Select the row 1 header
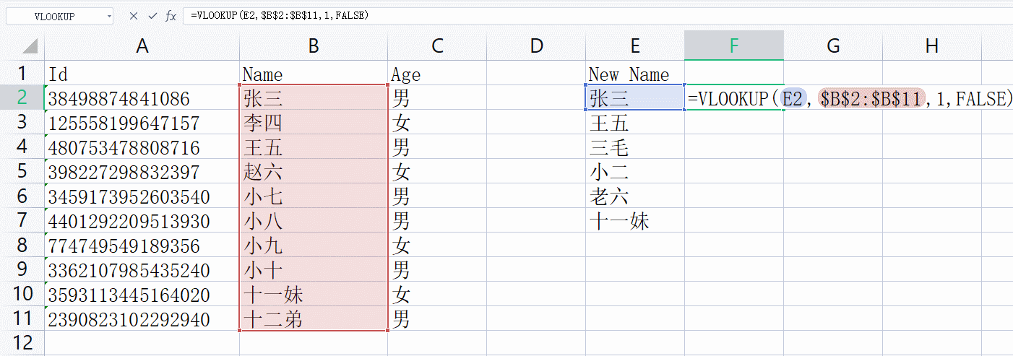This screenshot has height=356, width=1013. coord(22,74)
